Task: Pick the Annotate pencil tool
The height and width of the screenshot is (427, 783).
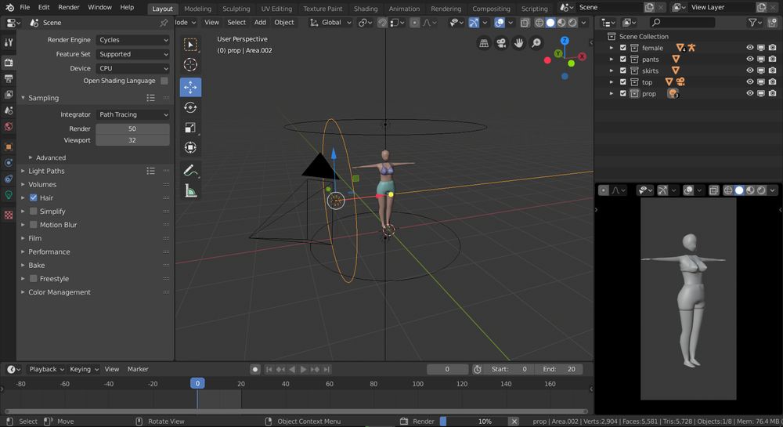Action: click(190, 170)
